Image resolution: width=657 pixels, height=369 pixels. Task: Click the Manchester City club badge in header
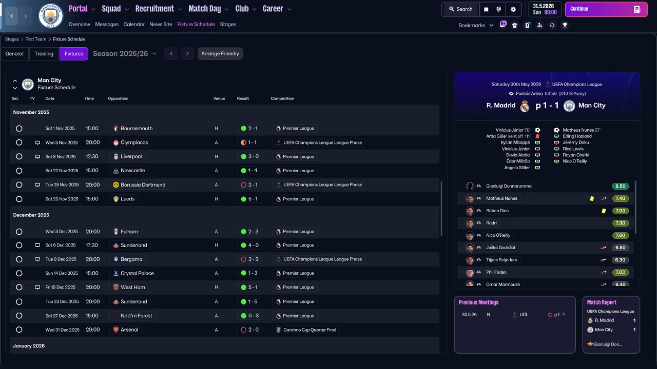click(51, 16)
